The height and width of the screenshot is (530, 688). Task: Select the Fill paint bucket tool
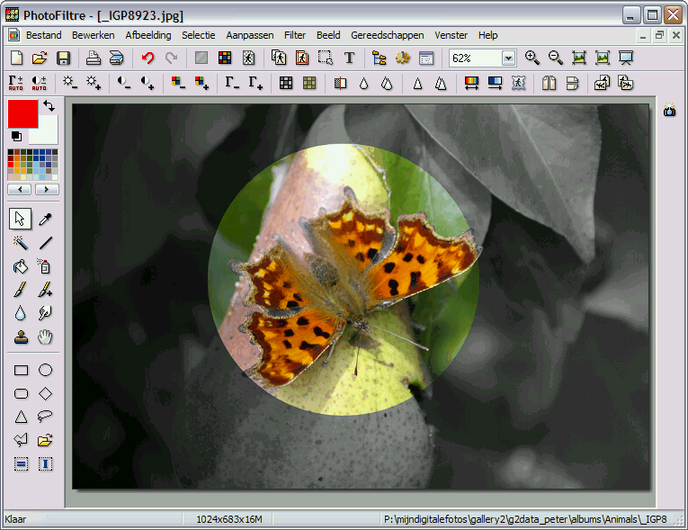click(20, 266)
